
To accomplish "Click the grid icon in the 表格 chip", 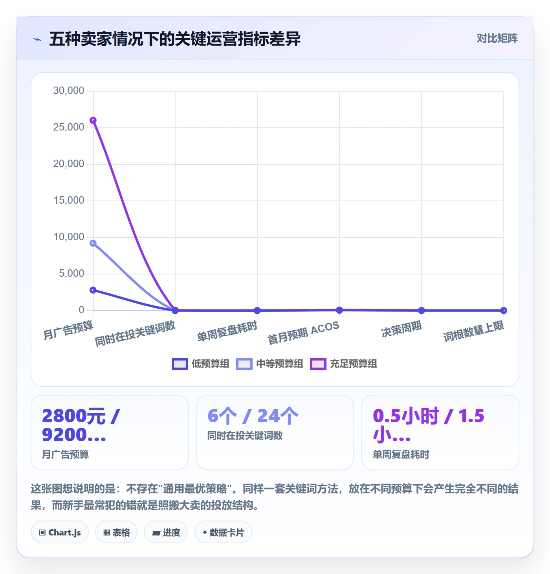I will tap(106, 533).
